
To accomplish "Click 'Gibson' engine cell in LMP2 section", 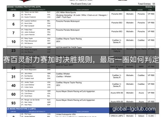I will coord(141,116).
